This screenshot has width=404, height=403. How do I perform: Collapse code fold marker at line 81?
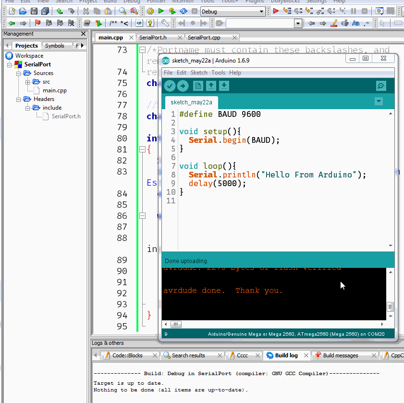click(142, 150)
